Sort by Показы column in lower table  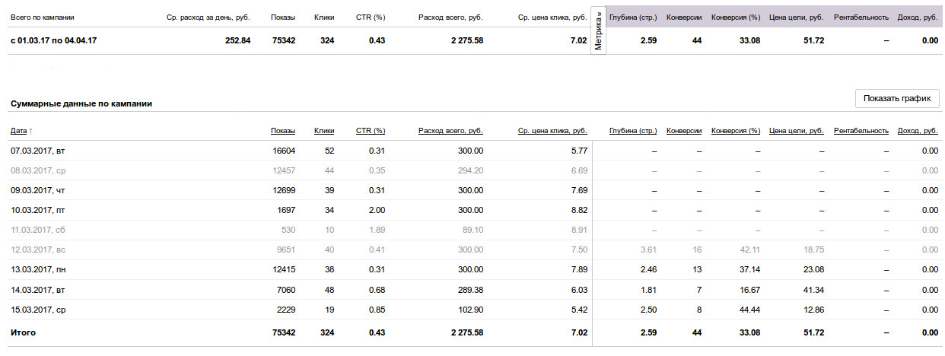pos(283,131)
